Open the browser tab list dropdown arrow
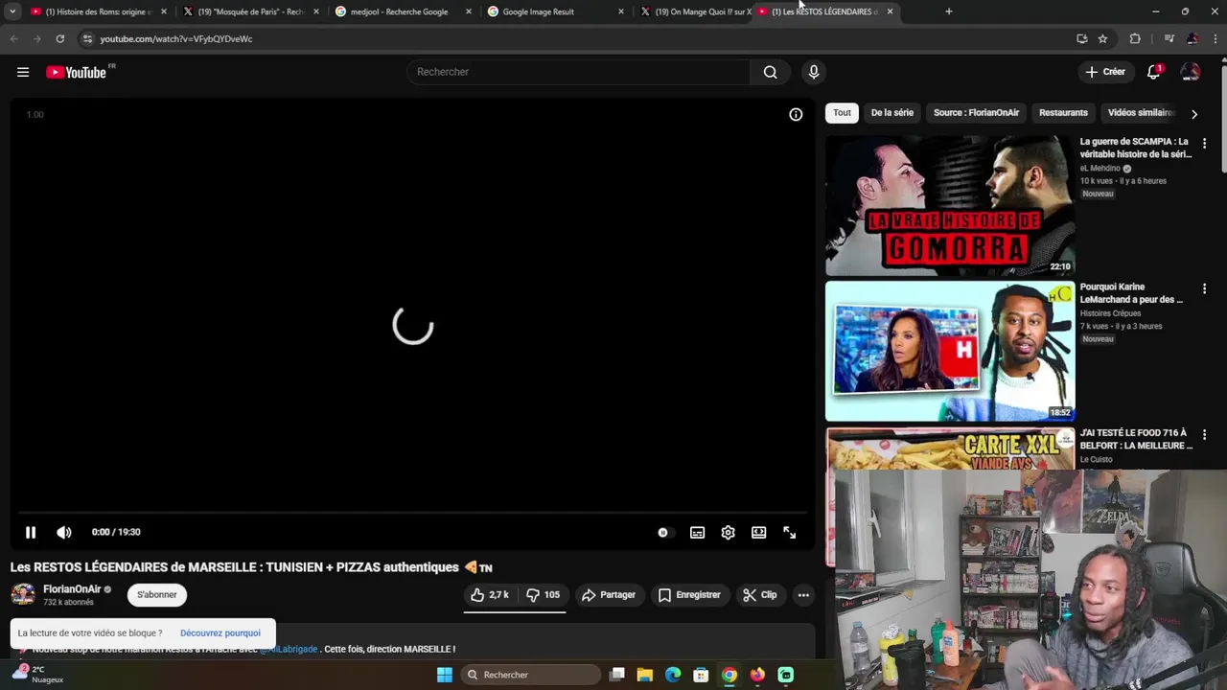1227x690 pixels. pyautogui.click(x=12, y=11)
